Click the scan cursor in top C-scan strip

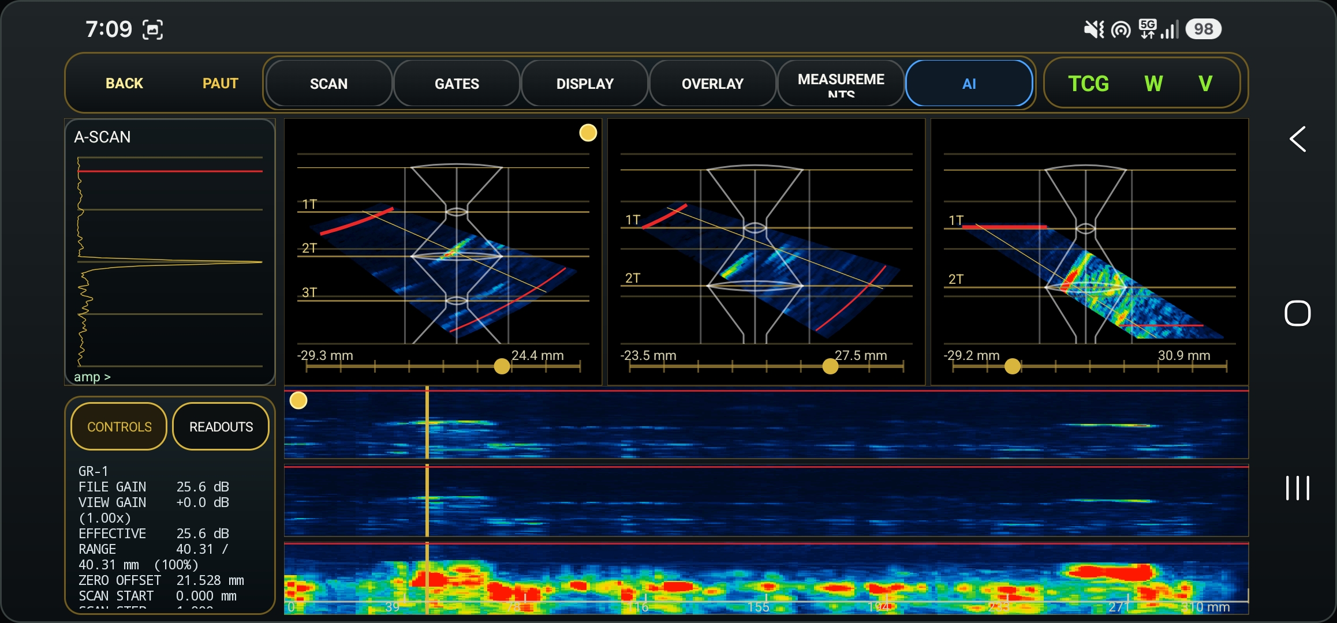coord(427,423)
